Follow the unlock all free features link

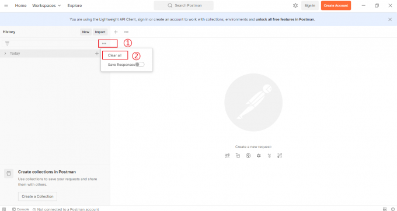click(285, 19)
